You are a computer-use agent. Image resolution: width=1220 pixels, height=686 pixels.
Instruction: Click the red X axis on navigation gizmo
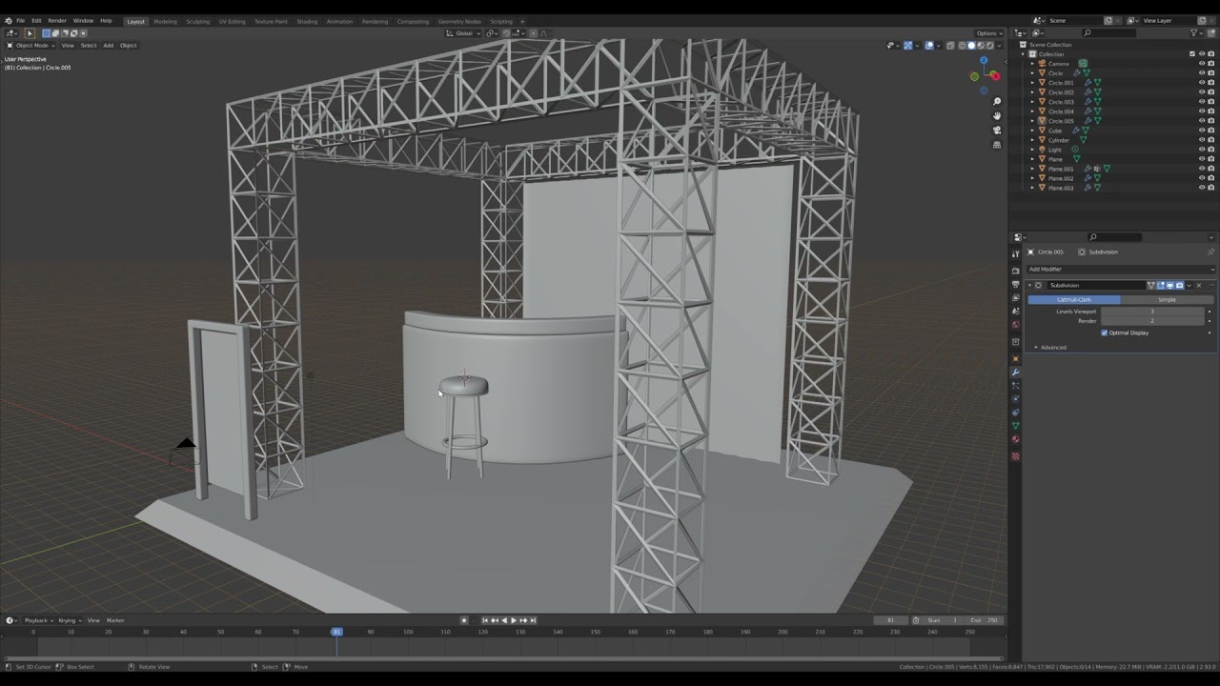coord(994,75)
